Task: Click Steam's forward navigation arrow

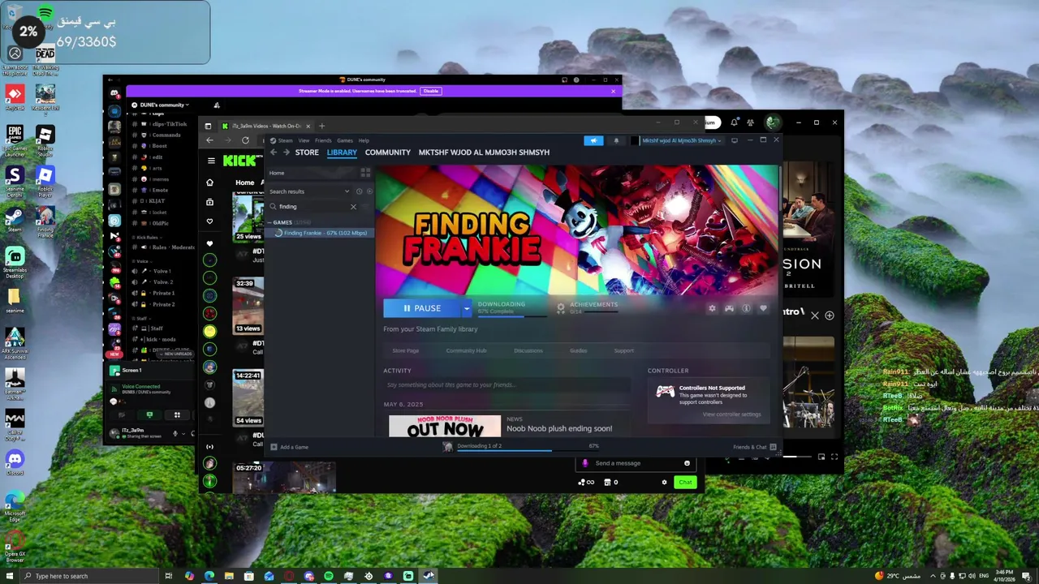Action: click(286, 152)
